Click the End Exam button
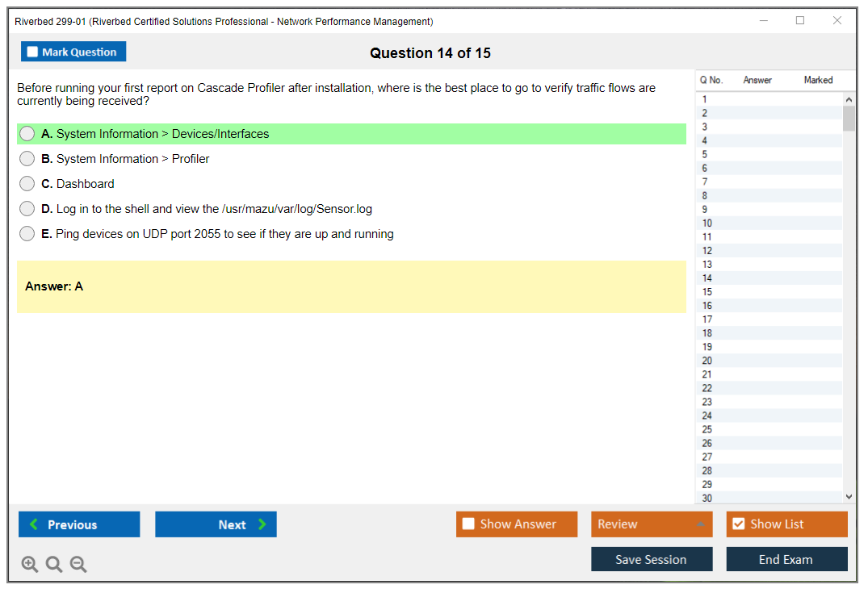The height and width of the screenshot is (593, 868). [786, 559]
